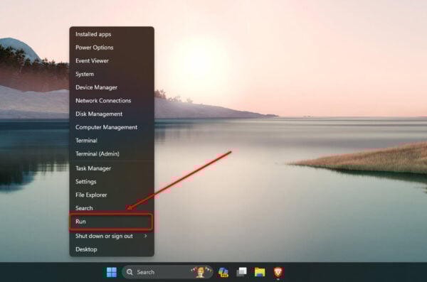Click Run in the menu
This screenshot has width=427, height=282.
coord(112,222)
